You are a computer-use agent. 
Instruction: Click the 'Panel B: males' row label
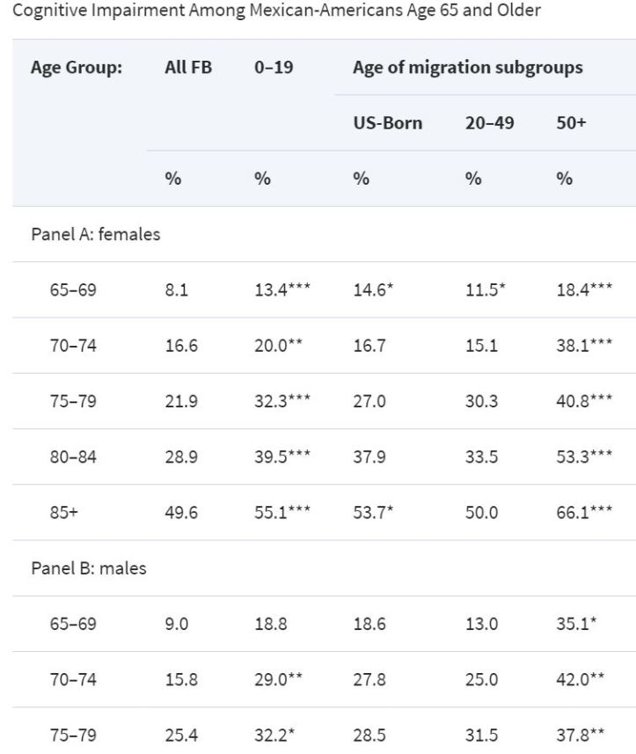click(x=89, y=567)
